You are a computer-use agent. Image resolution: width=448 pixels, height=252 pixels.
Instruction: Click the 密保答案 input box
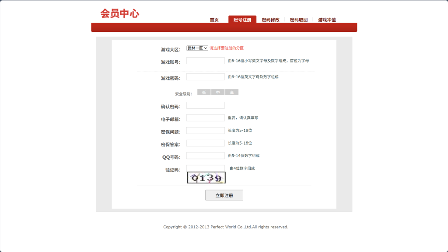tap(205, 143)
